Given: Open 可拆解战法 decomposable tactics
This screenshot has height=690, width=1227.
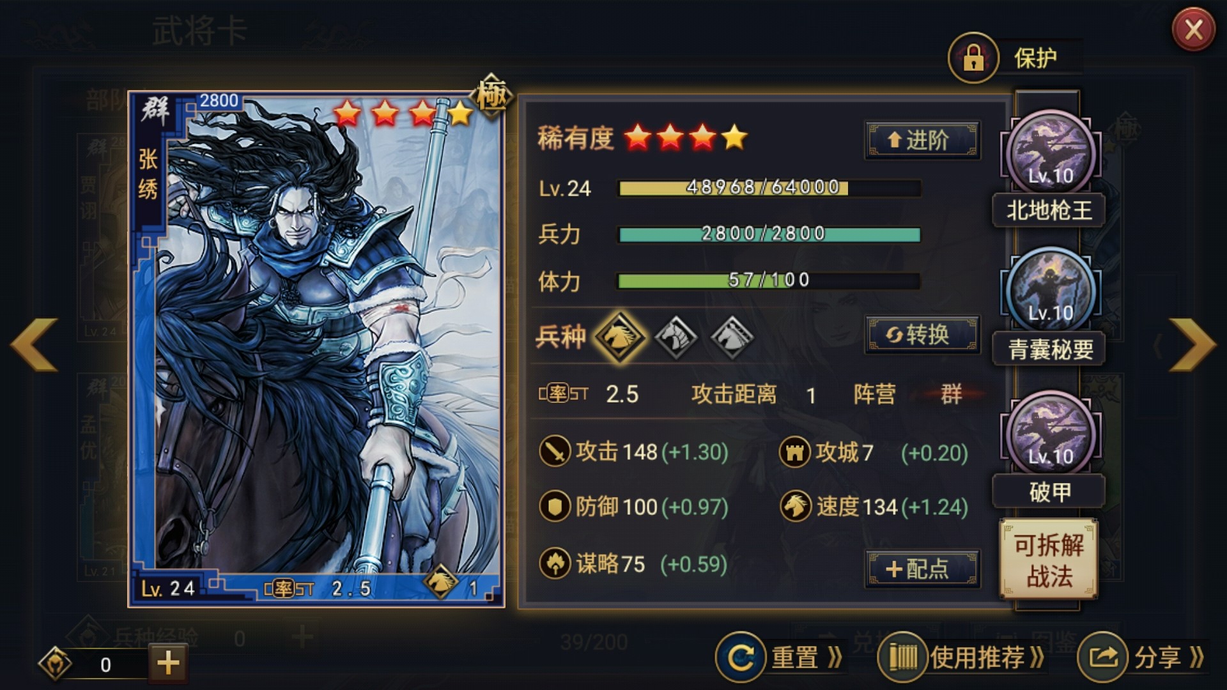Looking at the screenshot, I should coord(1049,560).
